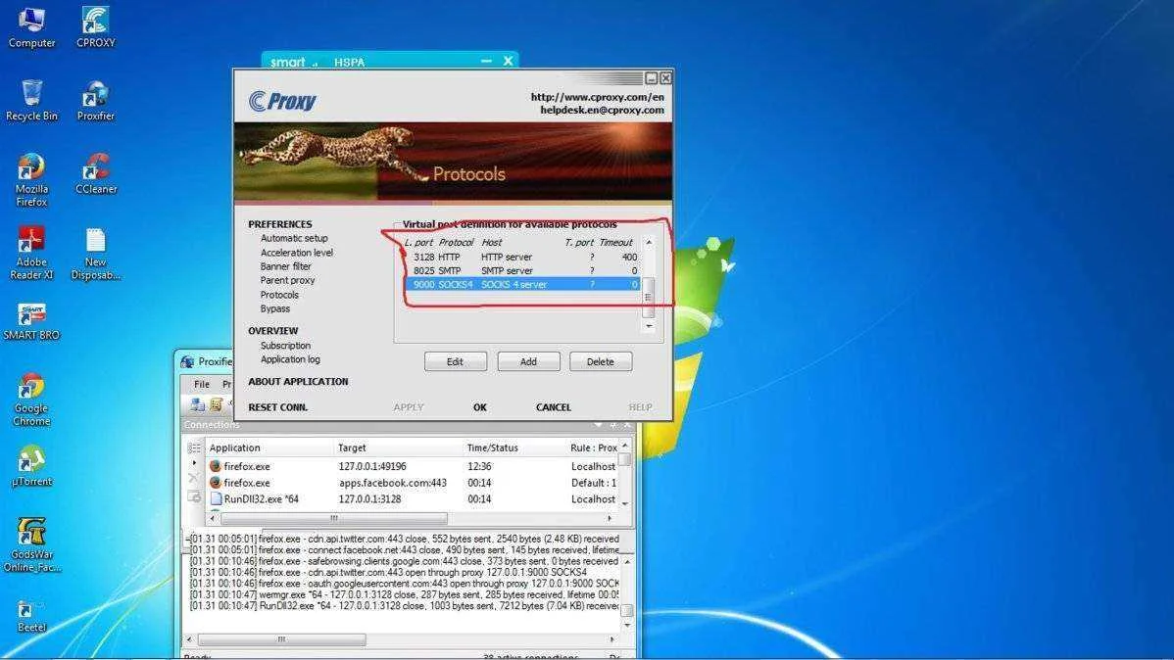The image size is (1174, 660).
Task: Open Banner filter preferences
Action: (x=285, y=266)
